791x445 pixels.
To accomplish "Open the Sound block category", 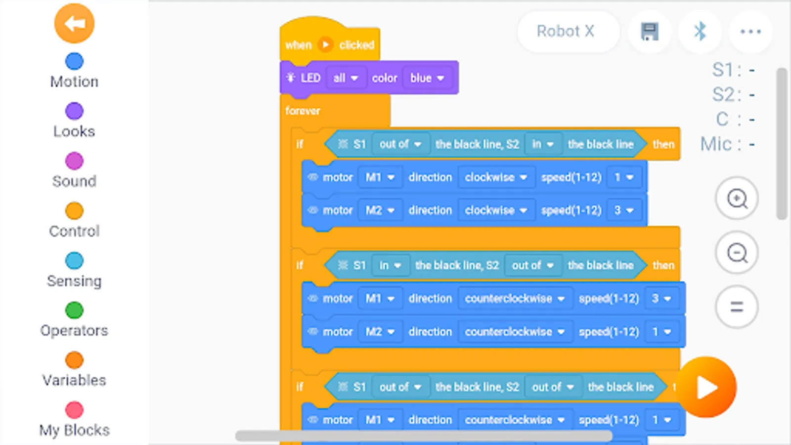I will (74, 171).
